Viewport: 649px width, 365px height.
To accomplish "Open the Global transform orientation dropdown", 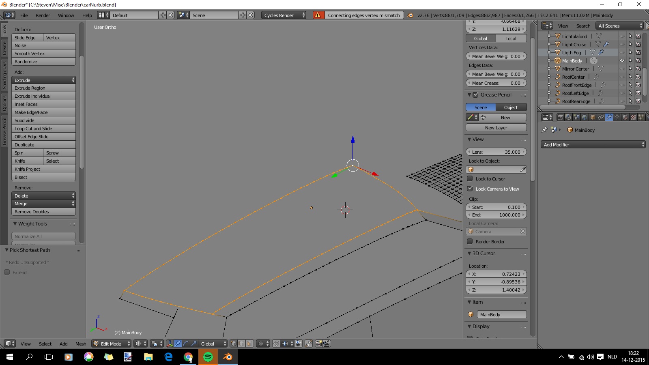I will [213, 344].
